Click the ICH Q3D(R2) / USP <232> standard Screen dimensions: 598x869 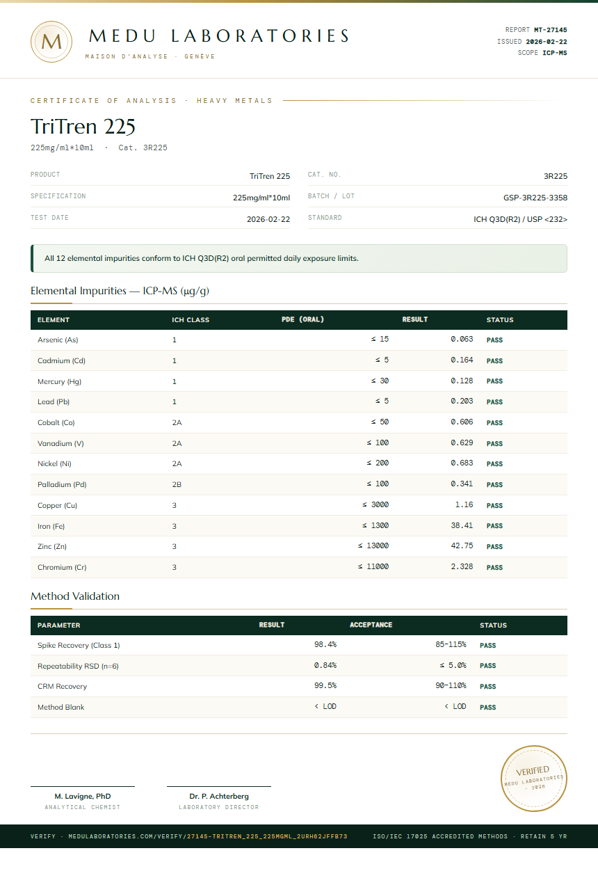point(520,219)
